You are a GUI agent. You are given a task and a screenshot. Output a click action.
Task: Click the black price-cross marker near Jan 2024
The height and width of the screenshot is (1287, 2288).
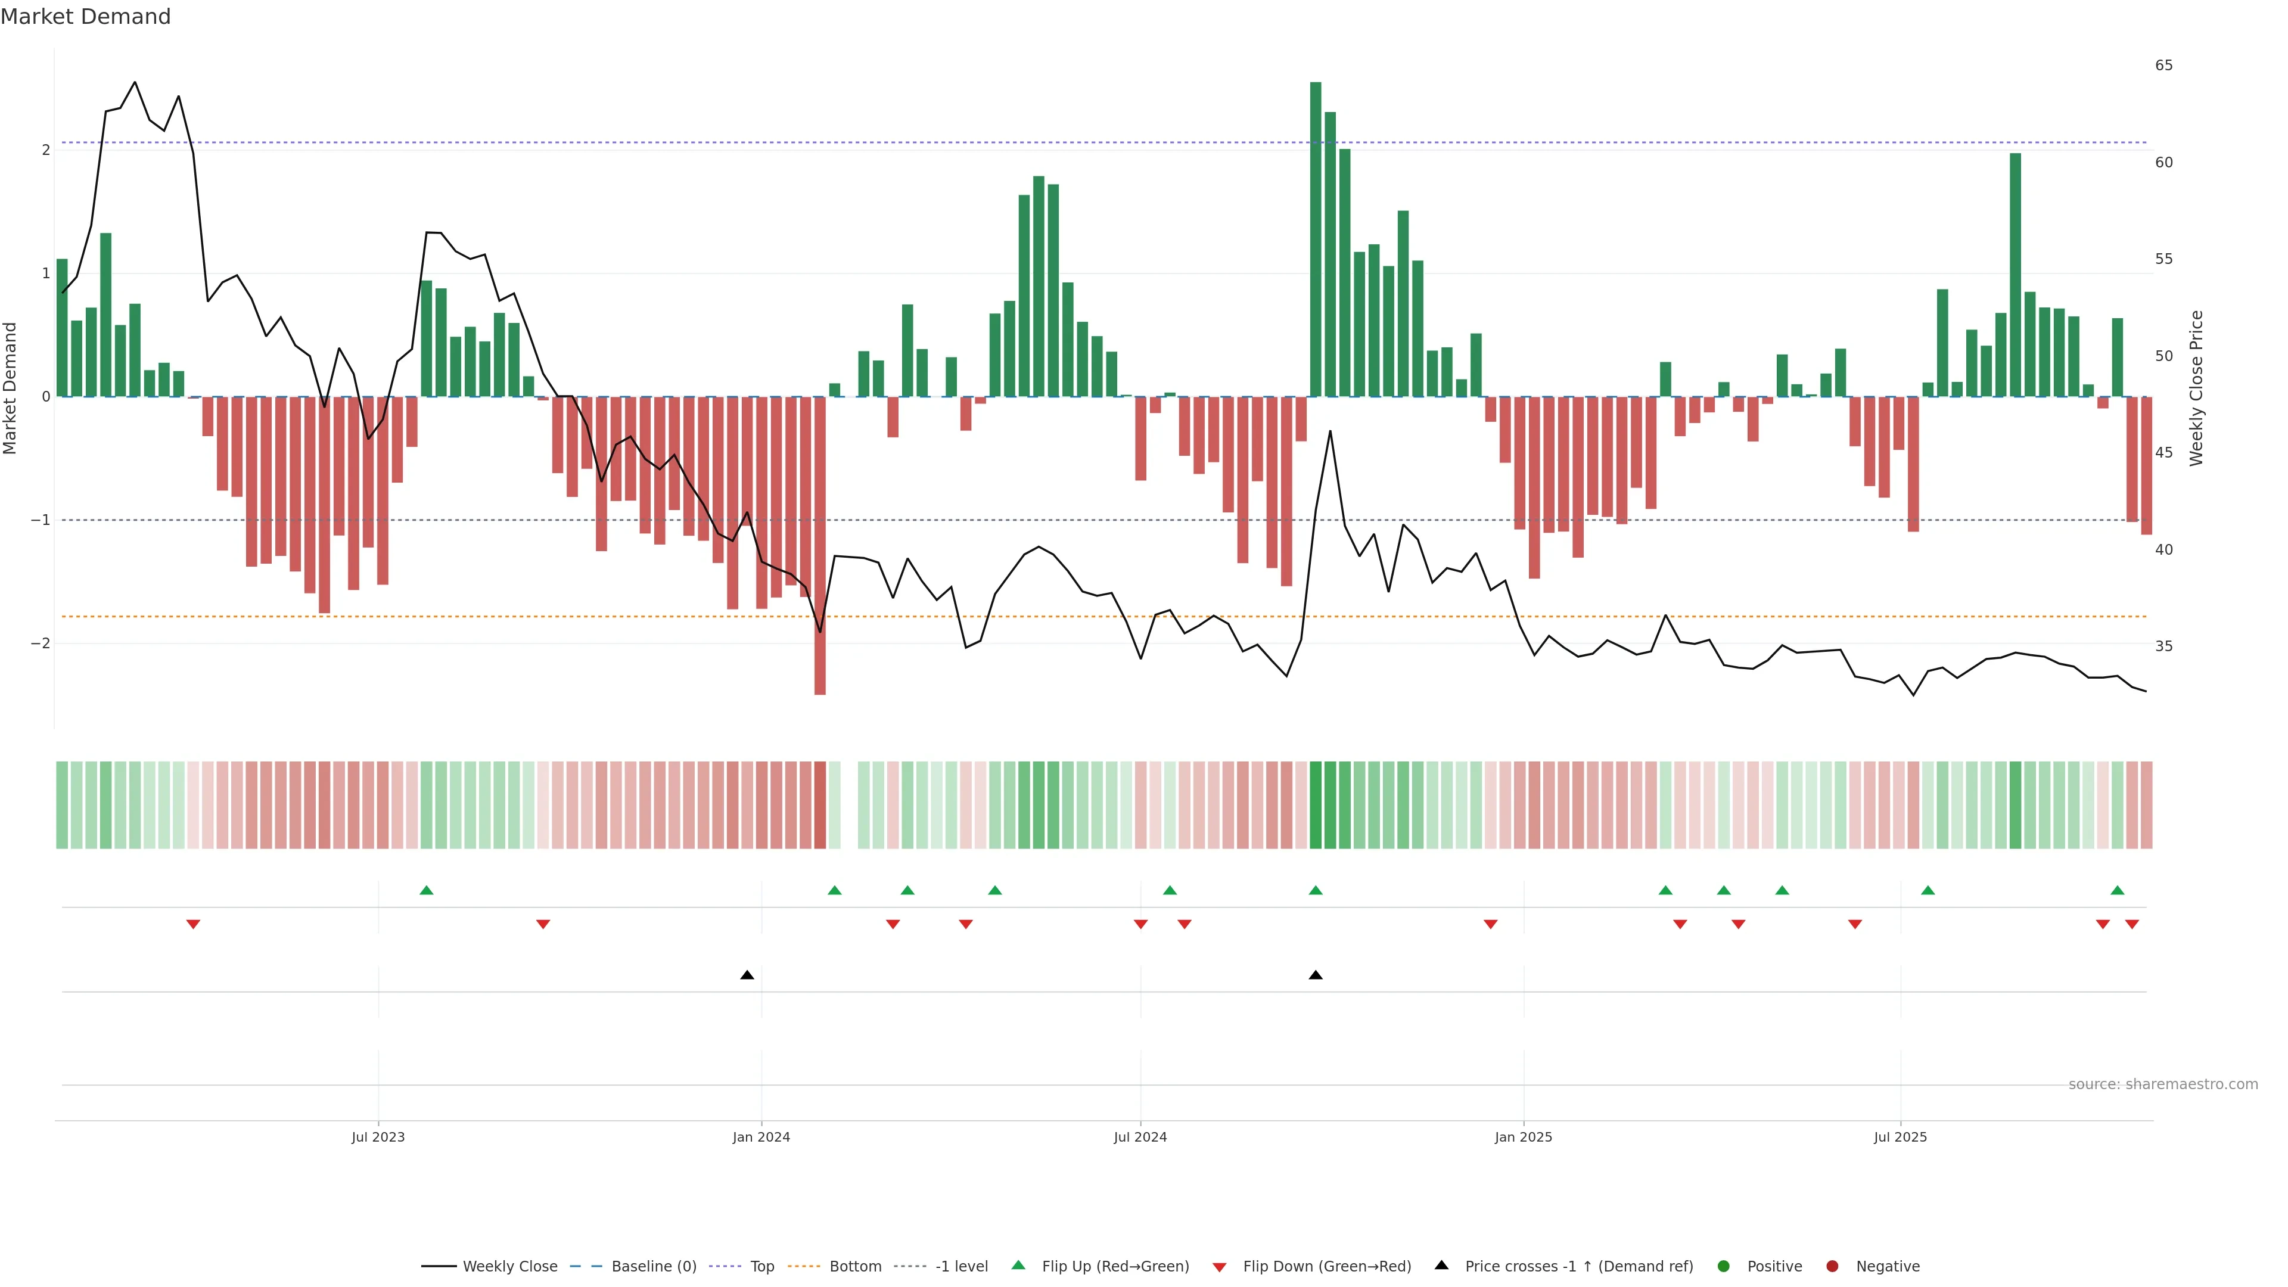747,975
